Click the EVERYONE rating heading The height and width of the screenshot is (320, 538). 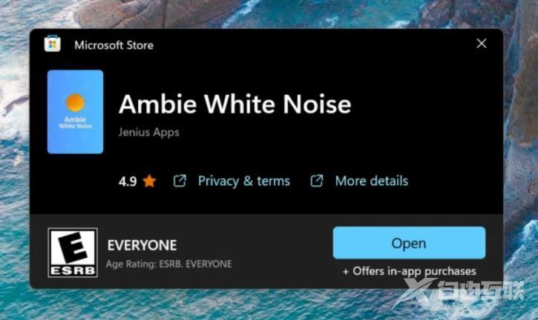click(x=142, y=245)
